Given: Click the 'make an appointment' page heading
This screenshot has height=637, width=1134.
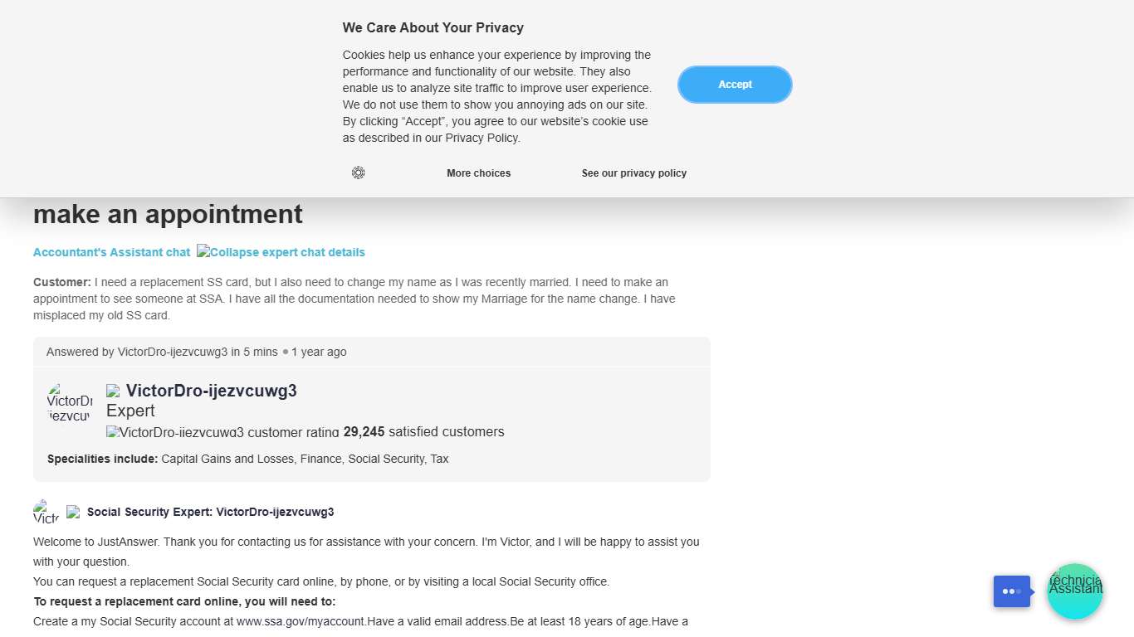Looking at the screenshot, I should click(168, 214).
